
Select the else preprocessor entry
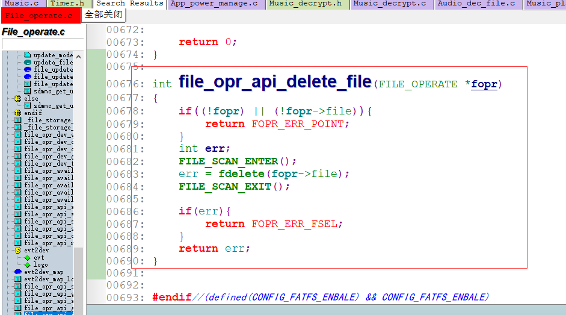coord(31,98)
